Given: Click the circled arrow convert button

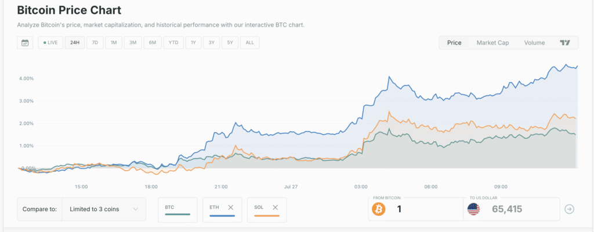Looking at the screenshot, I should [570, 209].
